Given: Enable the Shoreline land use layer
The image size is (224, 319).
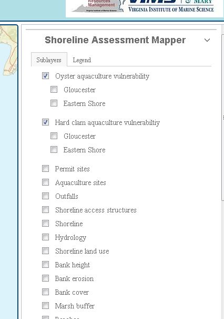Looking at the screenshot, I should tap(45, 251).
